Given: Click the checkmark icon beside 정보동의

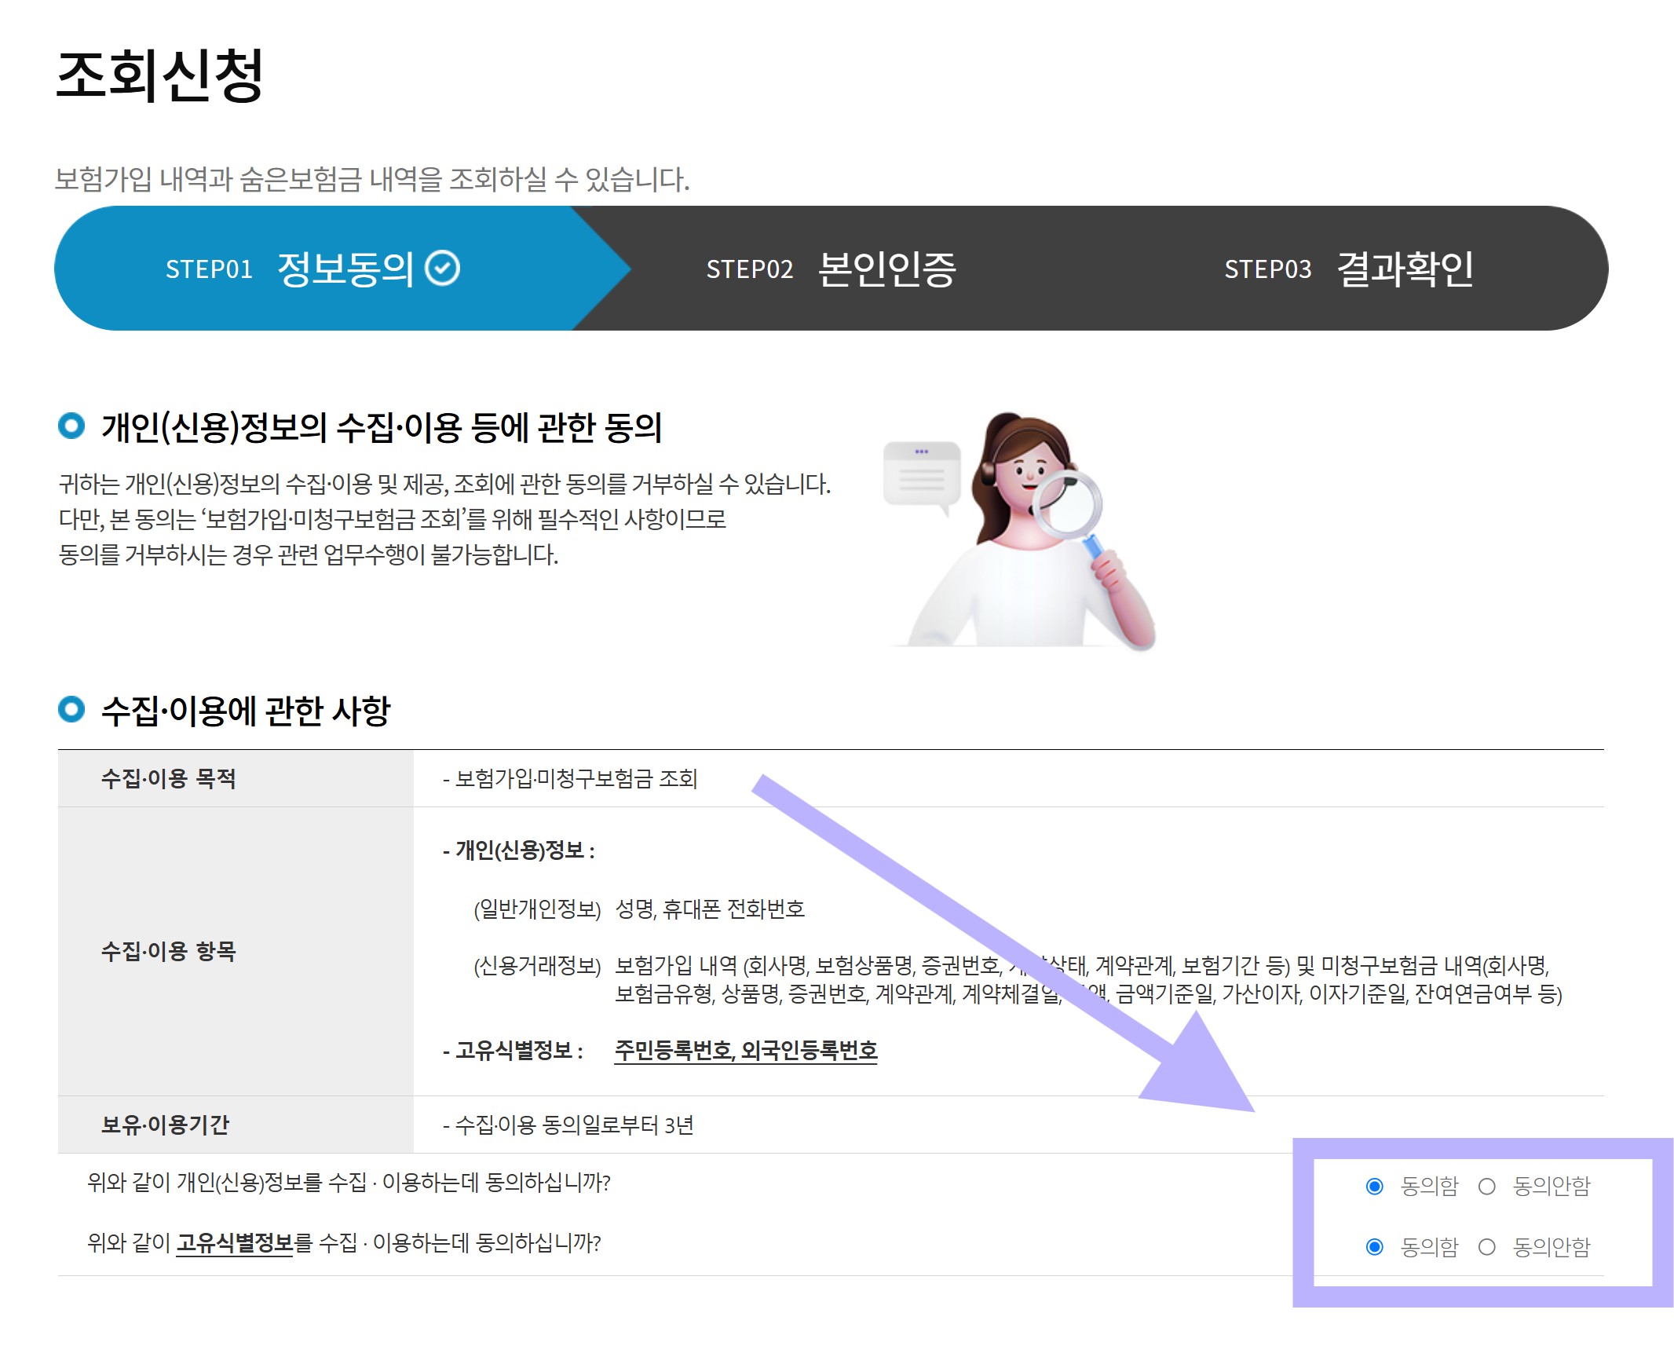Looking at the screenshot, I should 442,269.
